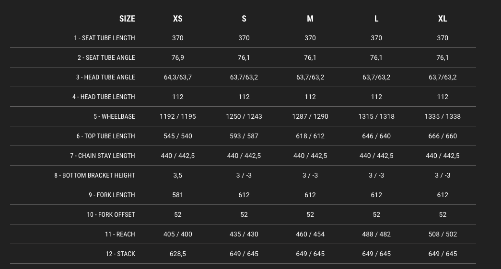This screenshot has width=501, height=269.
Task: Select the L size column header
Action: coord(376,19)
